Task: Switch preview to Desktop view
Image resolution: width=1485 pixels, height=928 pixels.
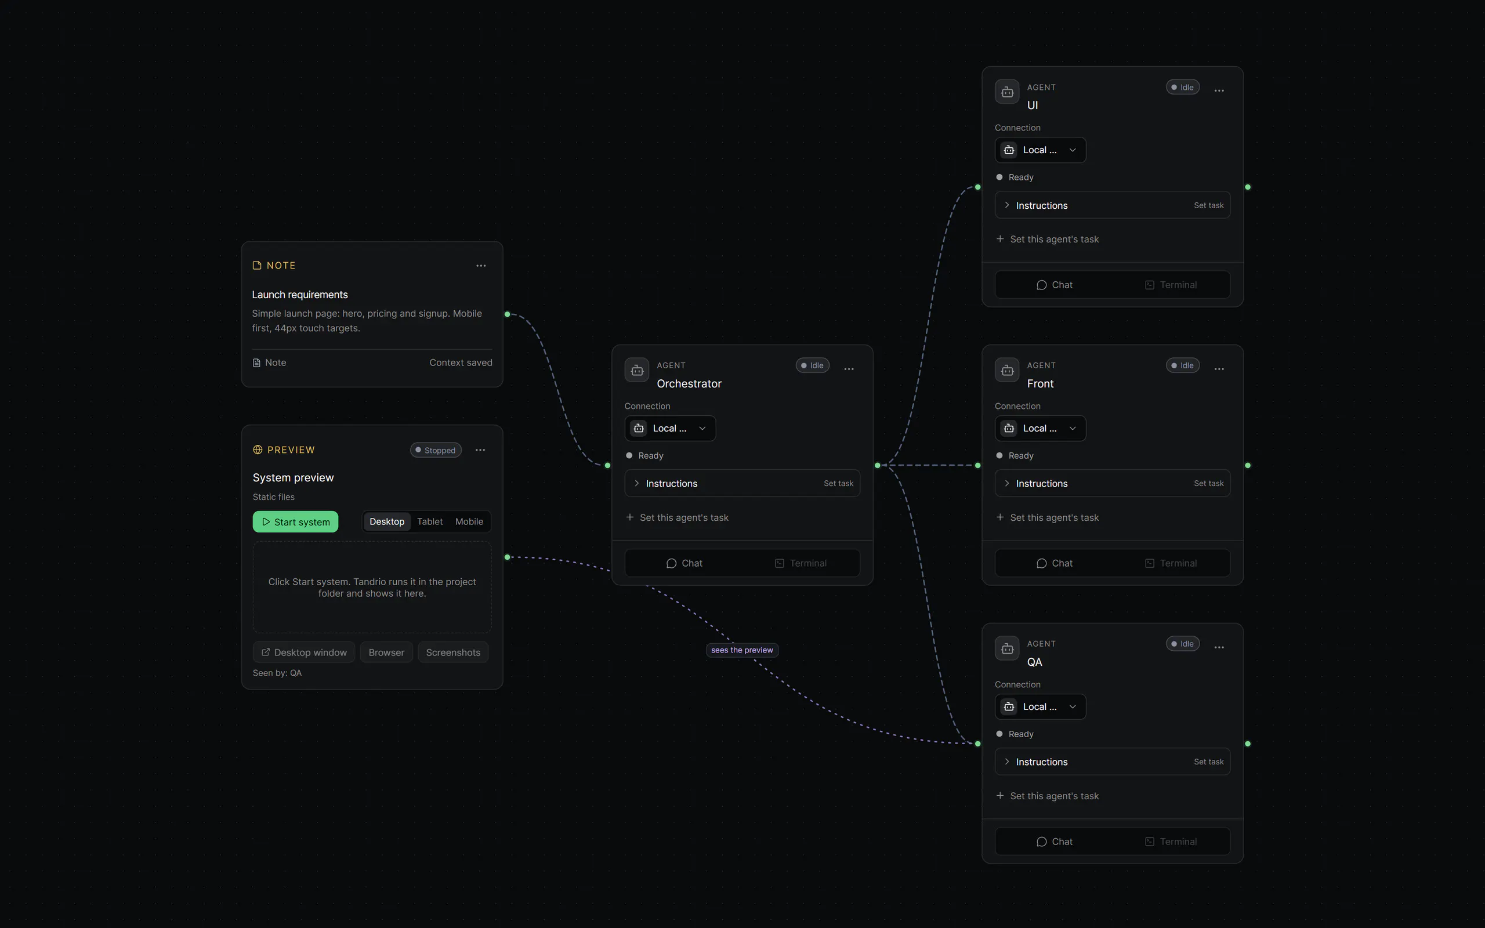Action: pos(386,521)
